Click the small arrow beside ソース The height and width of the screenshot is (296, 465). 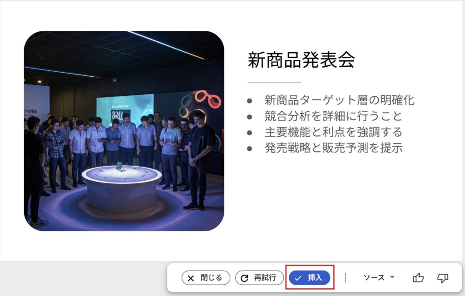point(392,277)
